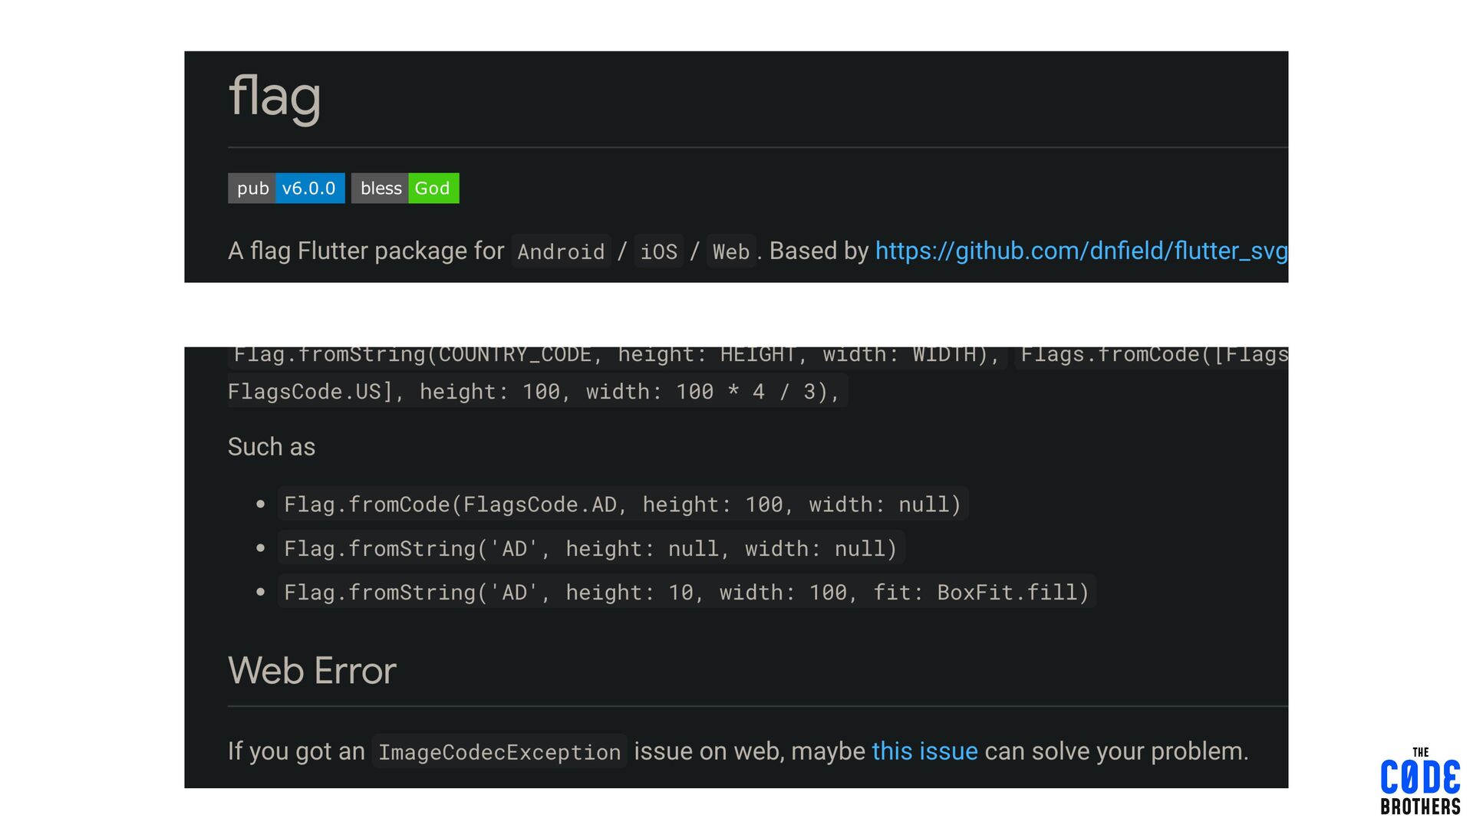This screenshot has width=1473, height=828.
Task: Click the Flag.fromString('AD', height: null code line
Action: pyautogui.click(x=591, y=548)
